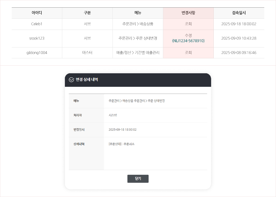Click the 수정 change entry
This screenshot has width=276, height=197.
(x=188, y=35)
